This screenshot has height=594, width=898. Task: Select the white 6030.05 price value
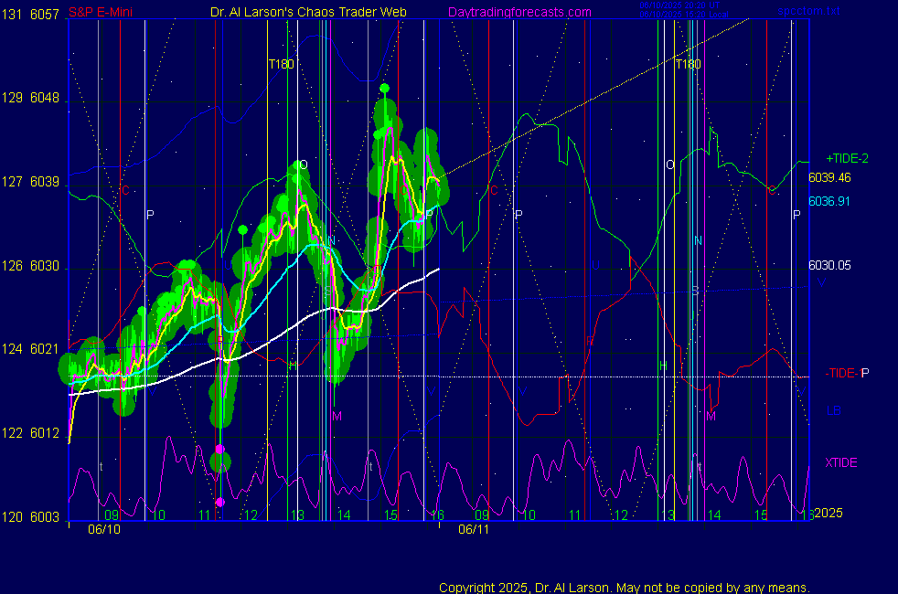pyautogui.click(x=829, y=265)
